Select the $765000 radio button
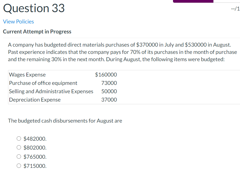This screenshot has height=177, width=240. pyautogui.click(x=19, y=157)
